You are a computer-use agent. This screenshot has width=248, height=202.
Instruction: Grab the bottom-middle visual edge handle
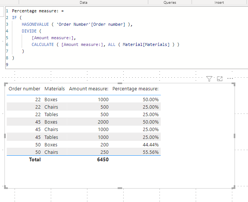tap(120, 188)
